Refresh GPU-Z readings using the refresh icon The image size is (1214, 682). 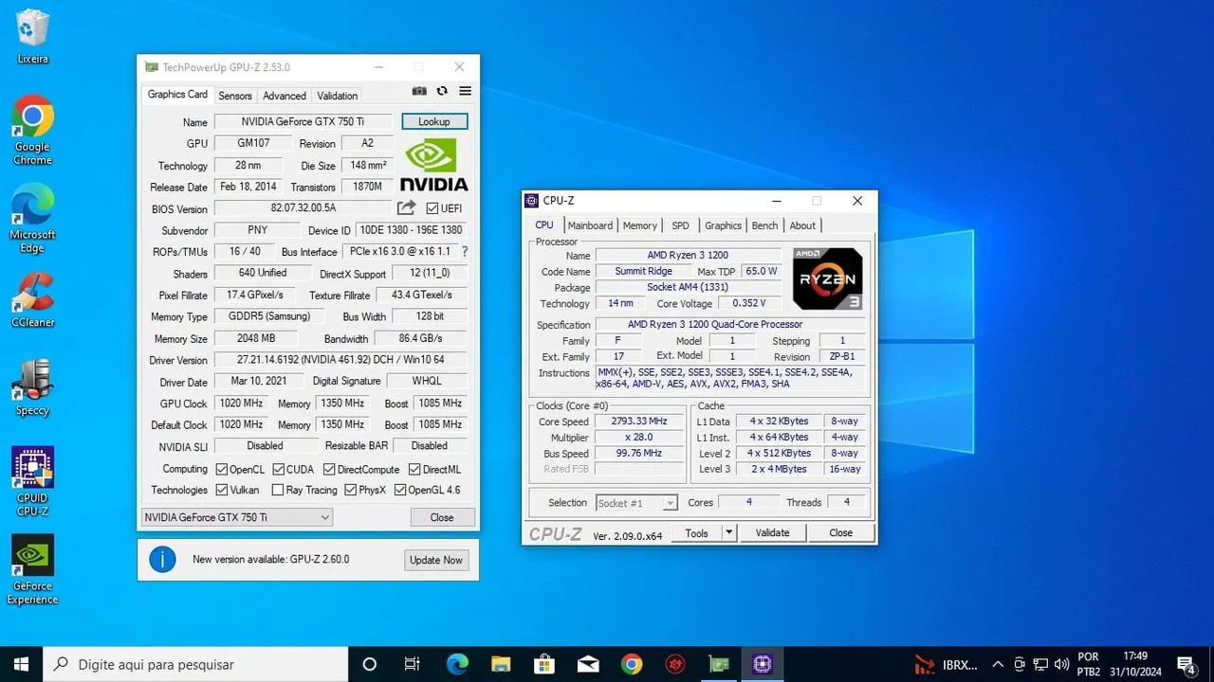click(x=442, y=91)
